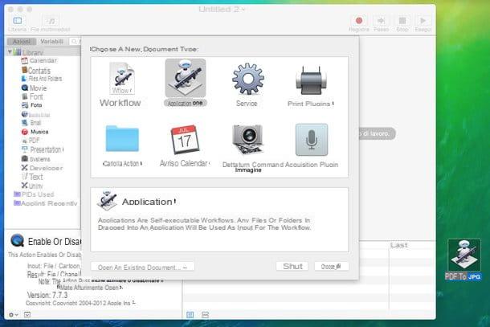
Task: Select Font library category
Action: 32,96
